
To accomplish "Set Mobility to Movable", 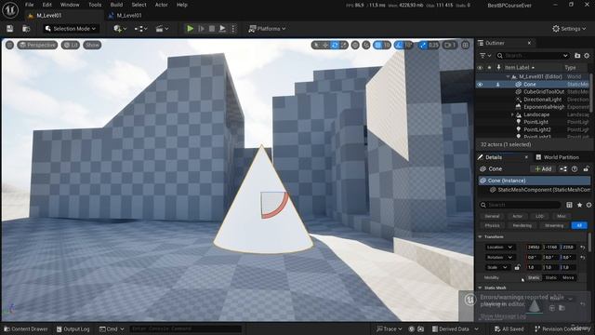I will pos(568,277).
